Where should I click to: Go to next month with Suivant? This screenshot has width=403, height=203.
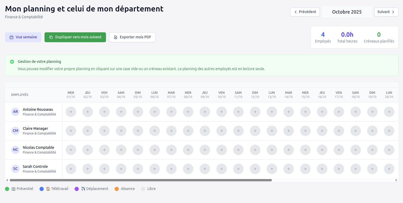[386, 12]
